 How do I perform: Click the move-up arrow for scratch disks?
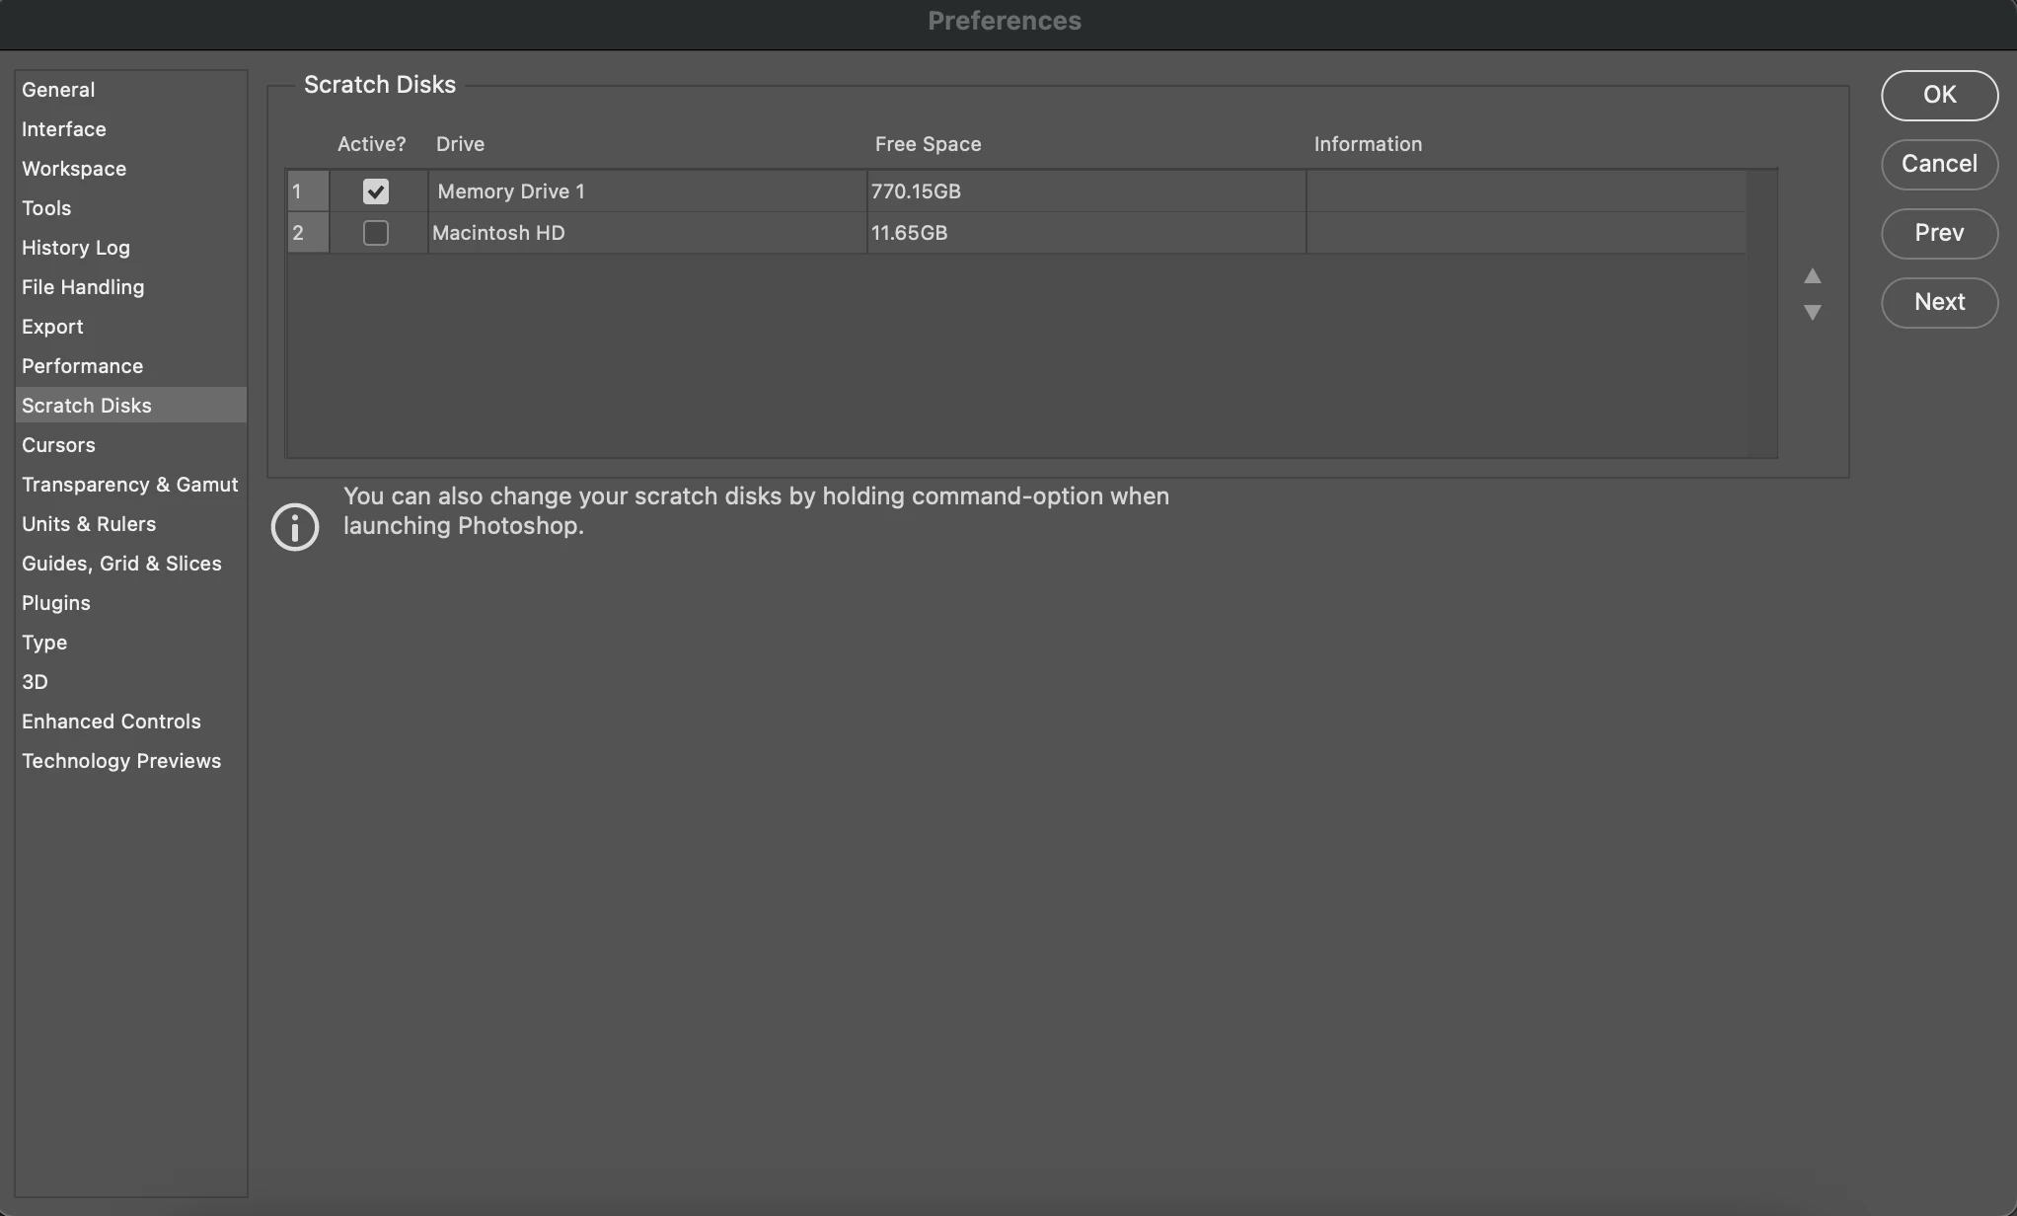(1812, 276)
